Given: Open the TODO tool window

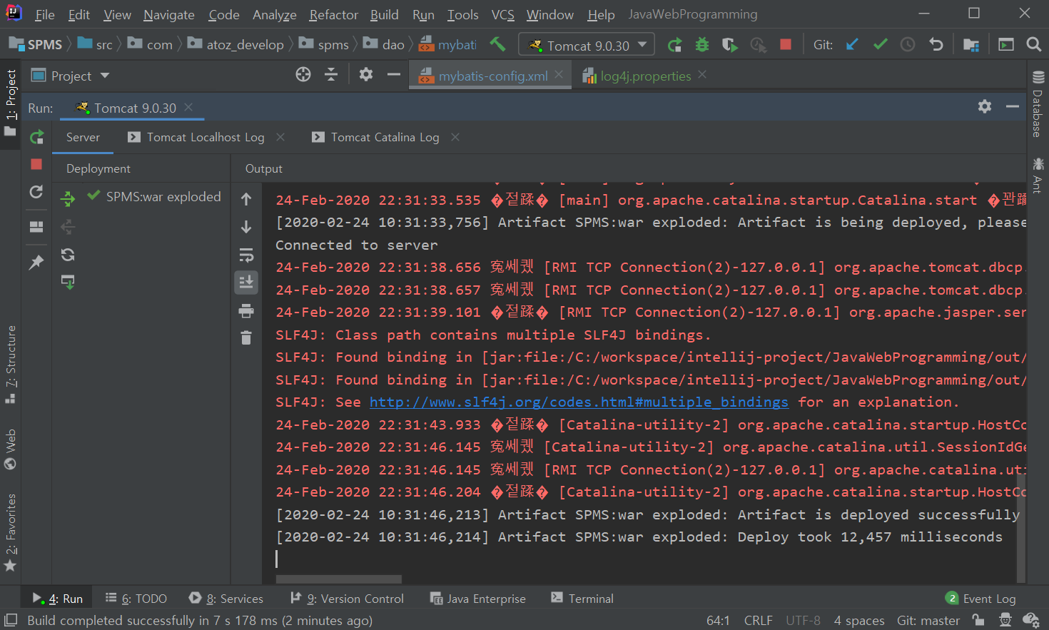Looking at the screenshot, I should click(x=136, y=599).
